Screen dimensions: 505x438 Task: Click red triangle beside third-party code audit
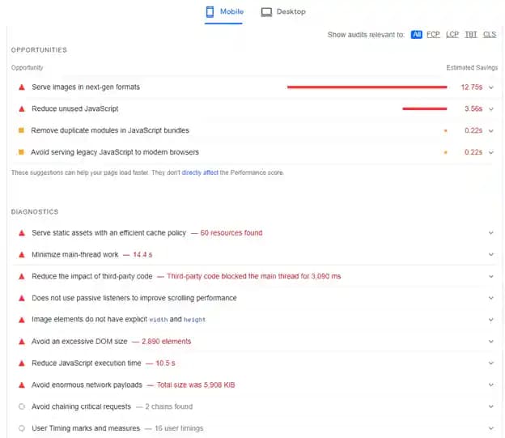click(22, 277)
